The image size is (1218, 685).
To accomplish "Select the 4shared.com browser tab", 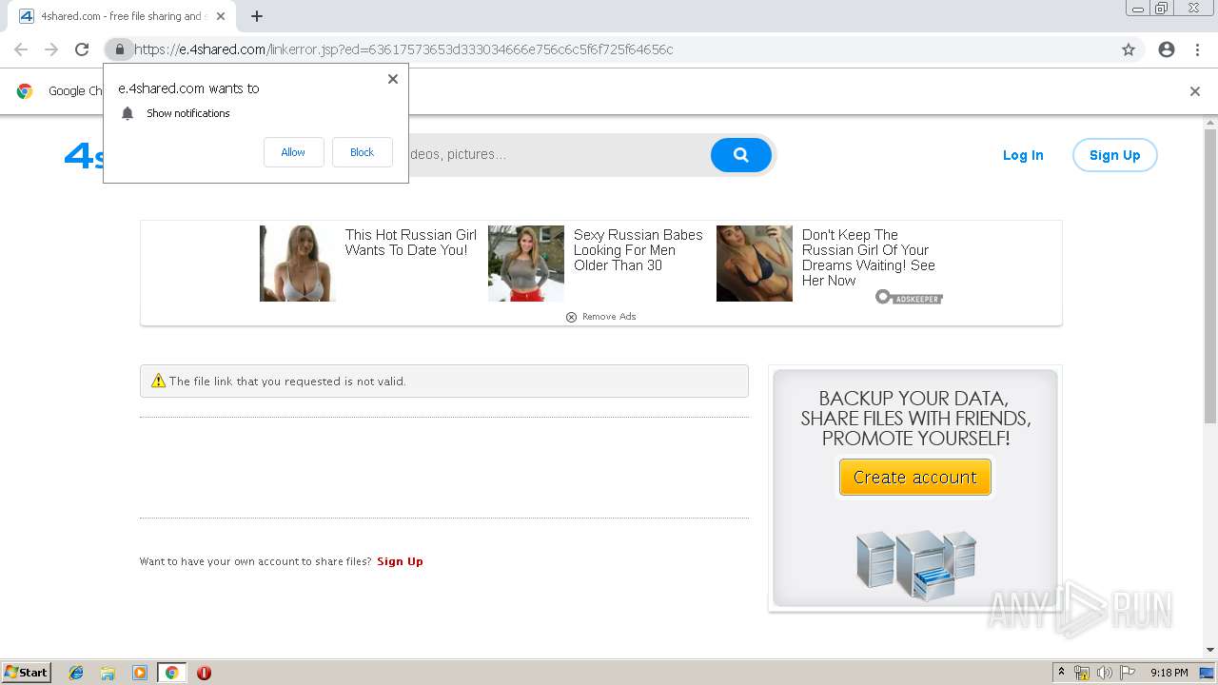I will [x=122, y=16].
